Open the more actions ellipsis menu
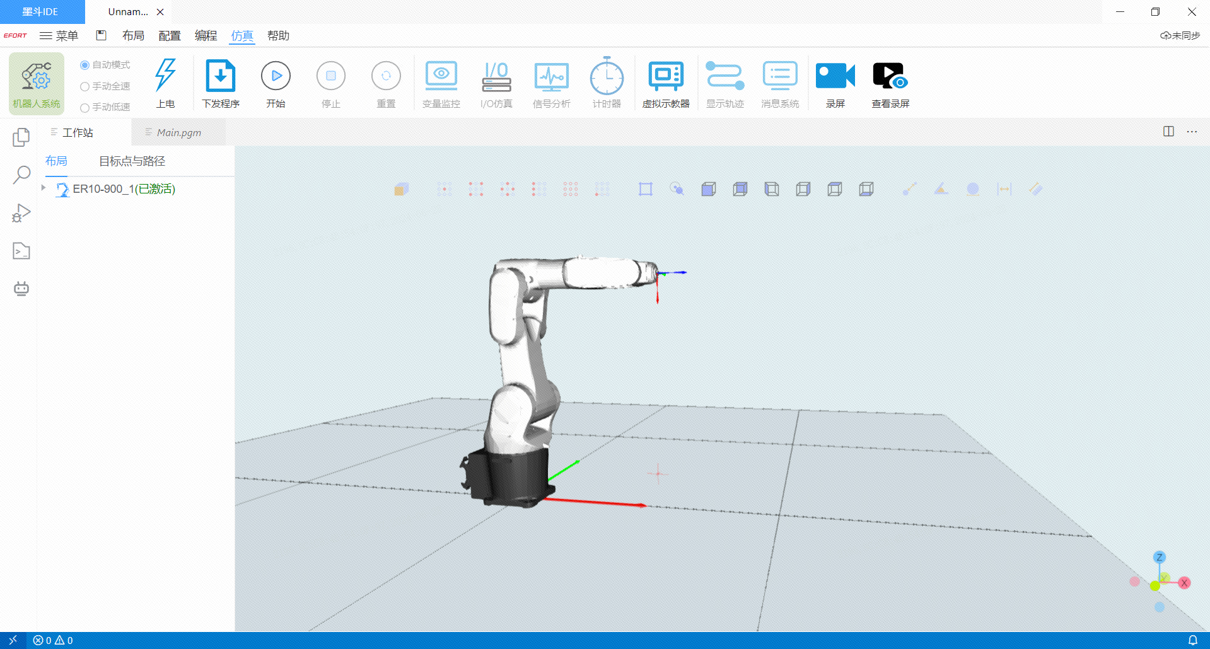The height and width of the screenshot is (649, 1210). pyautogui.click(x=1191, y=132)
